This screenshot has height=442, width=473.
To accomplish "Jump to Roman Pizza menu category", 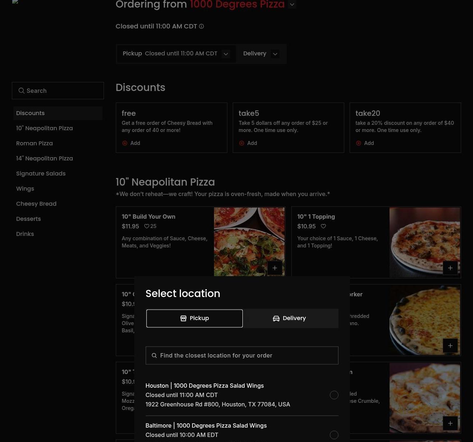I will coord(35,143).
